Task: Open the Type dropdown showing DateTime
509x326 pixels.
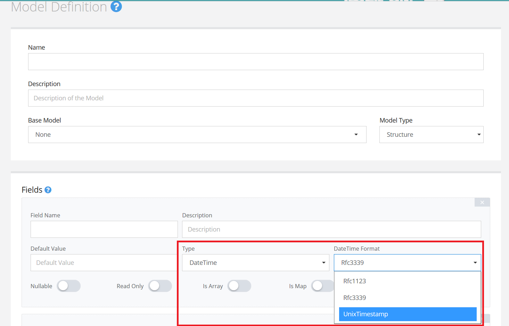Action: tap(255, 263)
